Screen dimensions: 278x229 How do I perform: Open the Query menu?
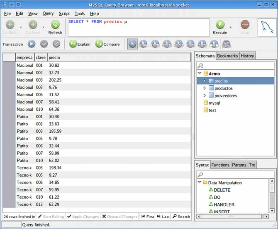point(48,14)
